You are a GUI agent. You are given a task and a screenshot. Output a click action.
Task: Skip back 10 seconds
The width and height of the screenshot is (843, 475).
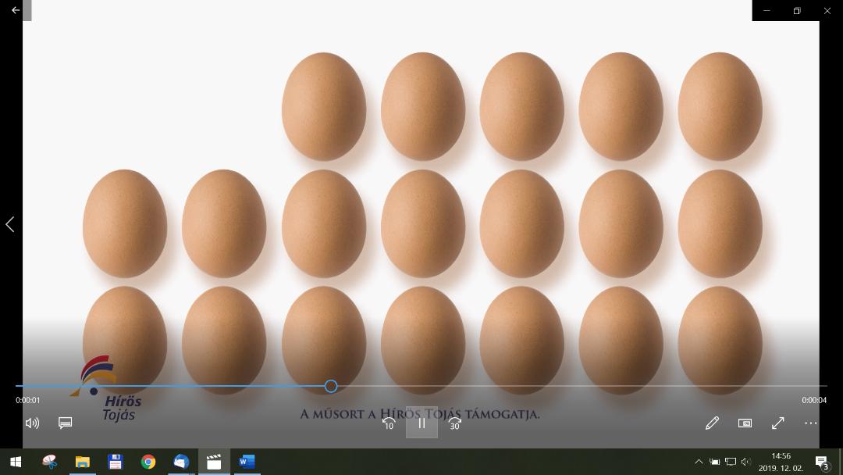pyautogui.click(x=388, y=423)
